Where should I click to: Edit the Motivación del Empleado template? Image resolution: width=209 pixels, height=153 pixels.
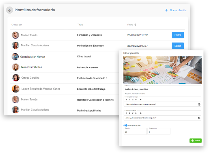pyautogui.click(x=178, y=46)
